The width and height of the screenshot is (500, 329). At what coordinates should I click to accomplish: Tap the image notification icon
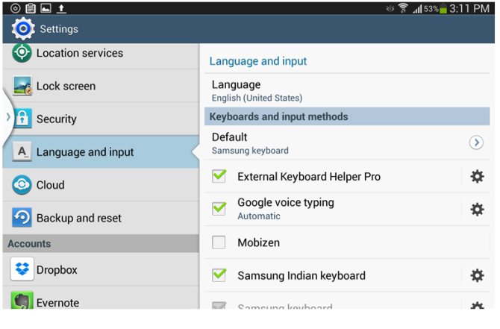point(46,8)
